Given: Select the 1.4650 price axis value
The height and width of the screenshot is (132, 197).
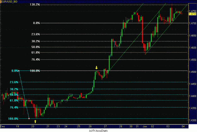Looking at the screenshot, I should (x=193, y=36).
